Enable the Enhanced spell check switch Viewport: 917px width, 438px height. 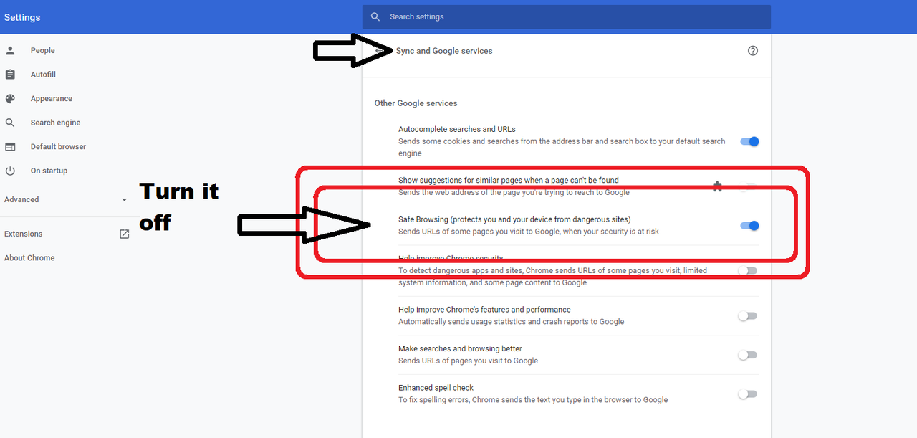click(748, 394)
